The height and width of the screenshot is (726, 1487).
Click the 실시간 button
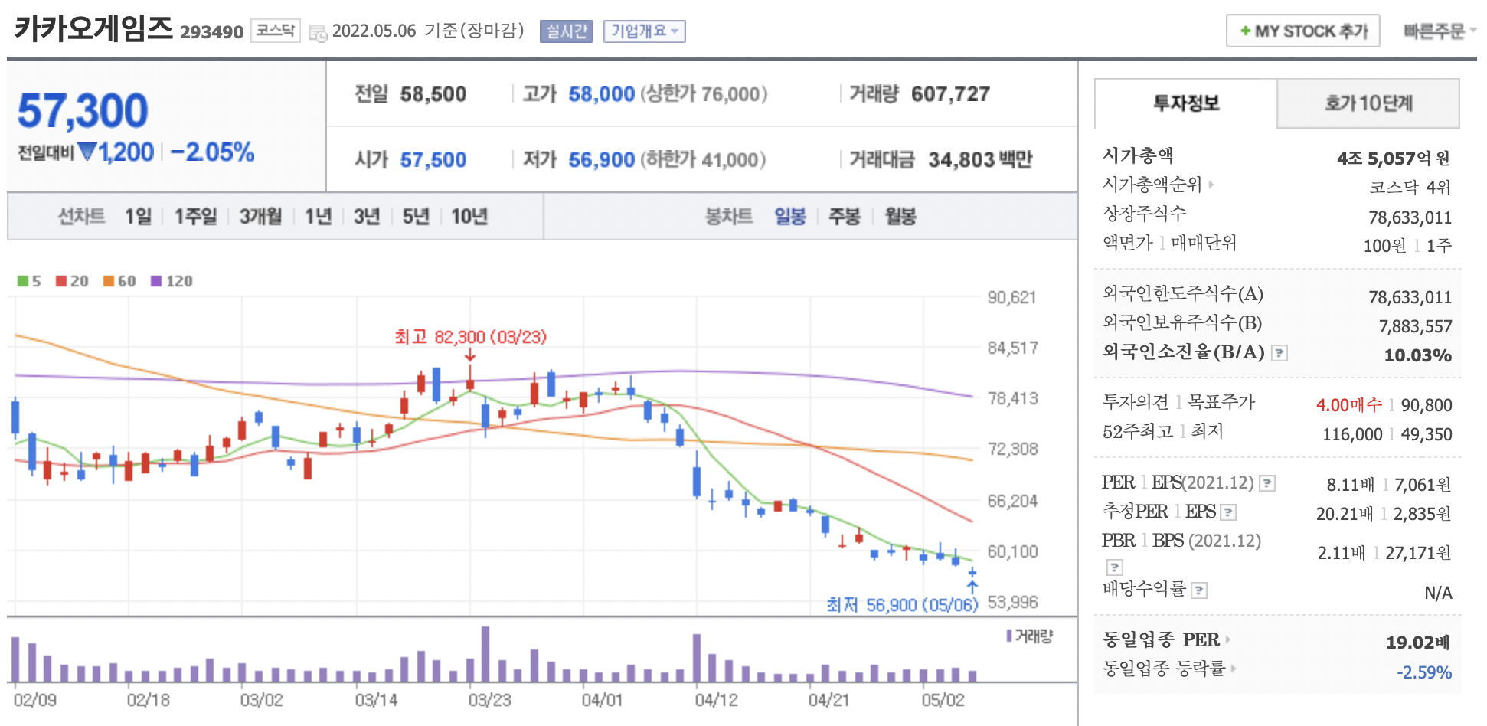[x=567, y=31]
